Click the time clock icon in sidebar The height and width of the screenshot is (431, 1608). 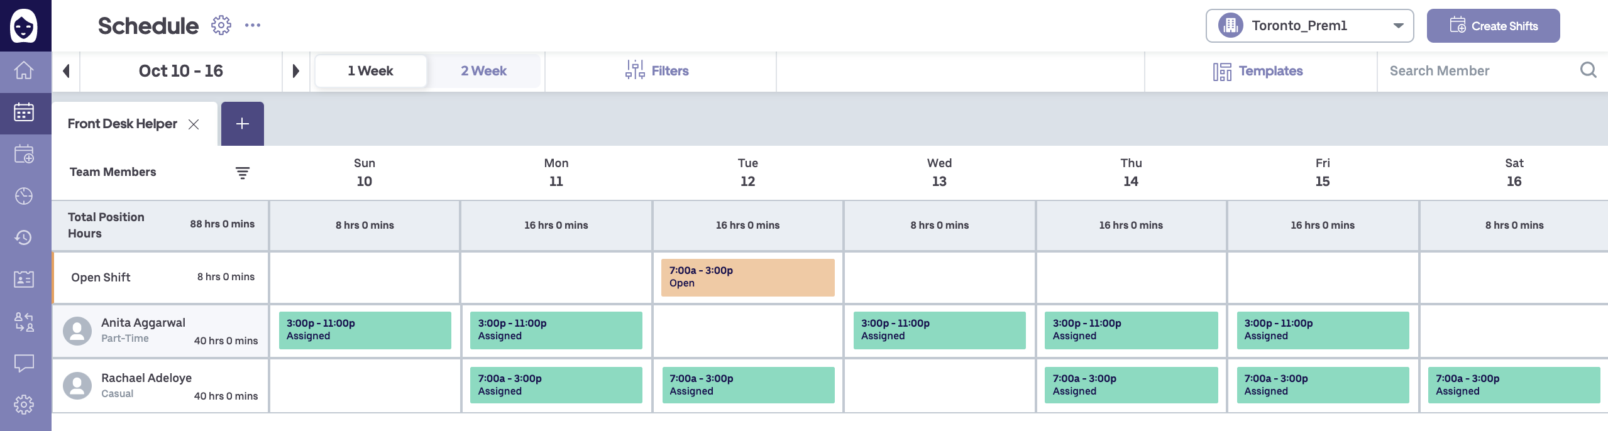(23, 196)
